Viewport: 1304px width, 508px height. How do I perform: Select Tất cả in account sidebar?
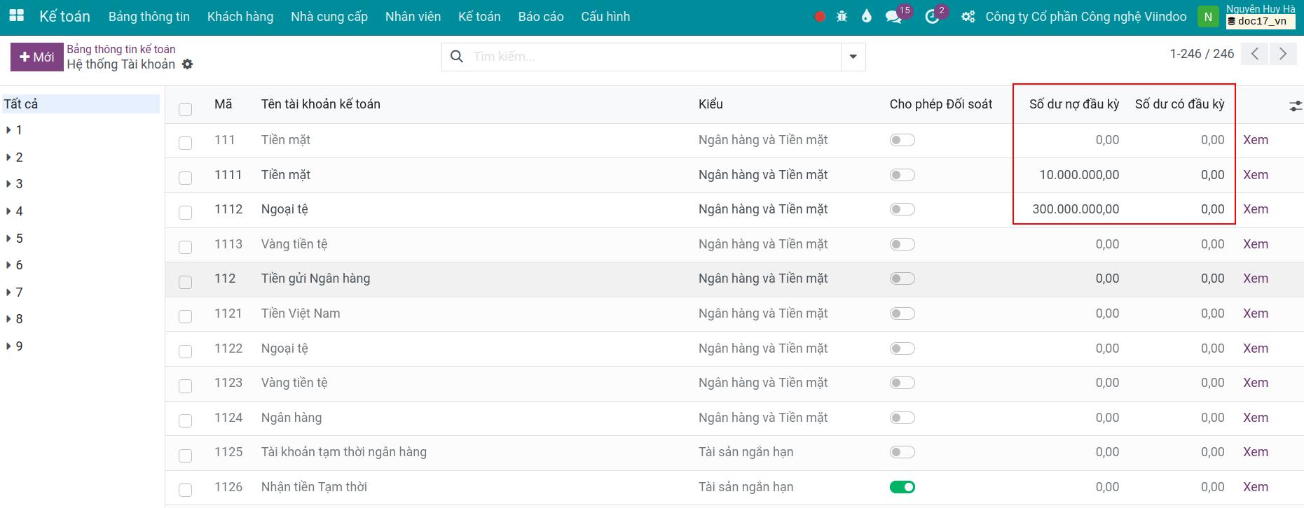pos(81,104)
